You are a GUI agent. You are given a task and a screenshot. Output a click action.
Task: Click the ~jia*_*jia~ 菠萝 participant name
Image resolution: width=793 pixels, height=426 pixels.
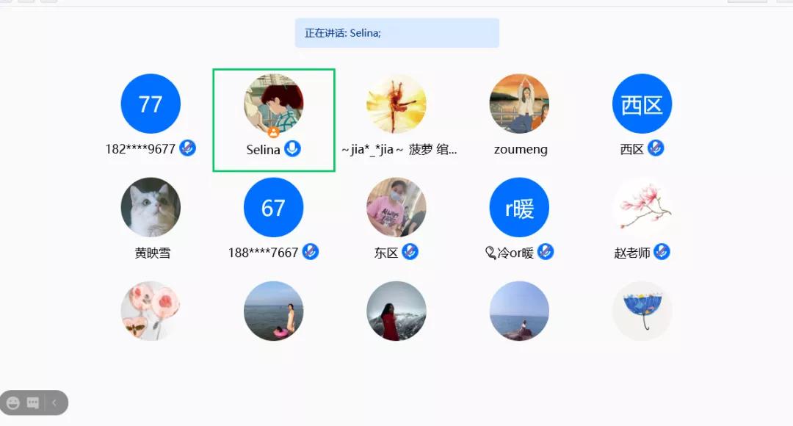tap(399, 150)
